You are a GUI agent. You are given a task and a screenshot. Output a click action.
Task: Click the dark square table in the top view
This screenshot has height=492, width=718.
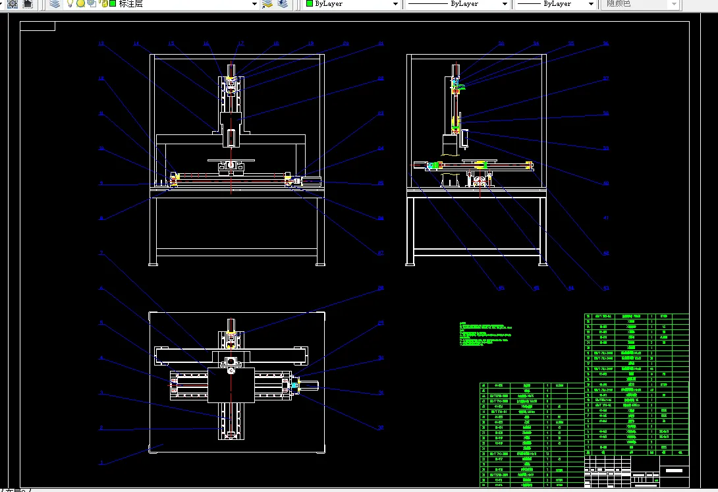[x=231, y=385]
